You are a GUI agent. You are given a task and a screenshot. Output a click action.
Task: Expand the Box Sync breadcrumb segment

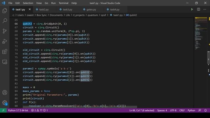42,15
